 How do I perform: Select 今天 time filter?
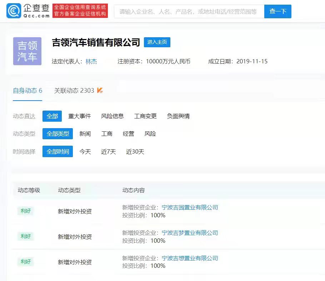(85, 152)
